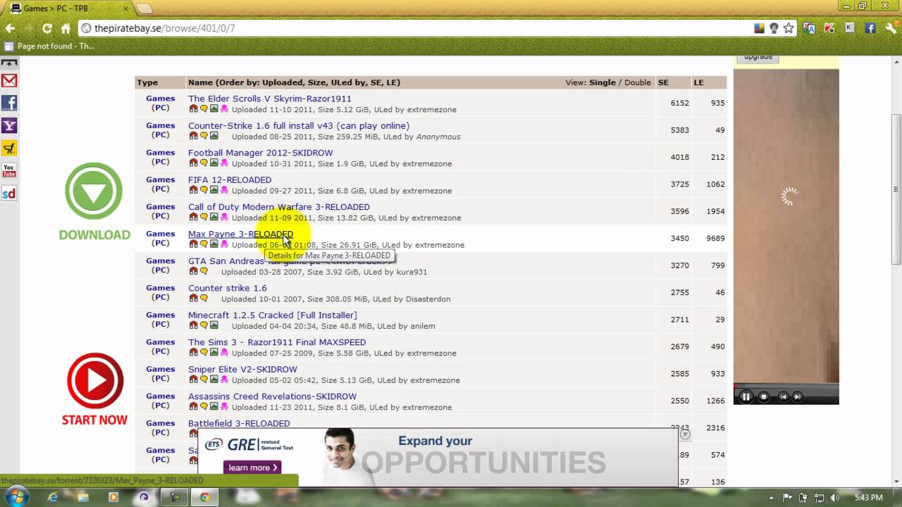Viewport: 902px width, 507px height.
Task: Open the Gmail icon in left sidebar
Action: [9, 80]
